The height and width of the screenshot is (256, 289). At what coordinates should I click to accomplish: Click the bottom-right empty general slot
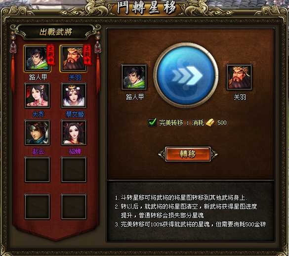click(x=74, y=207)
